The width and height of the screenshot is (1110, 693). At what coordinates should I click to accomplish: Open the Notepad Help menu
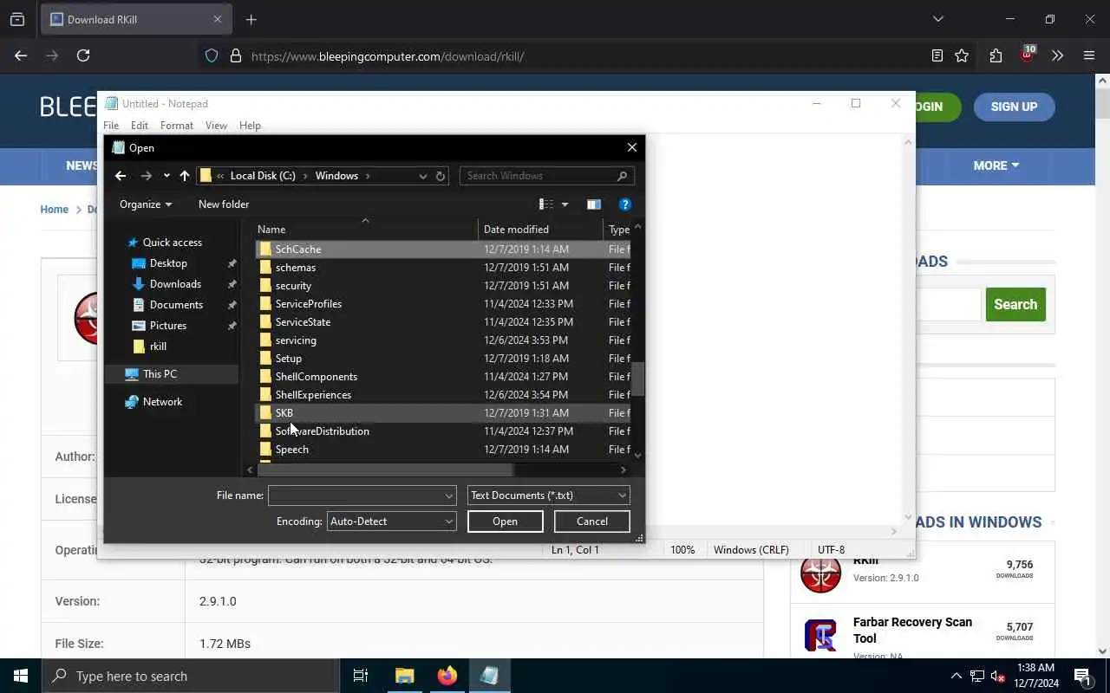(x=250, y=126)
